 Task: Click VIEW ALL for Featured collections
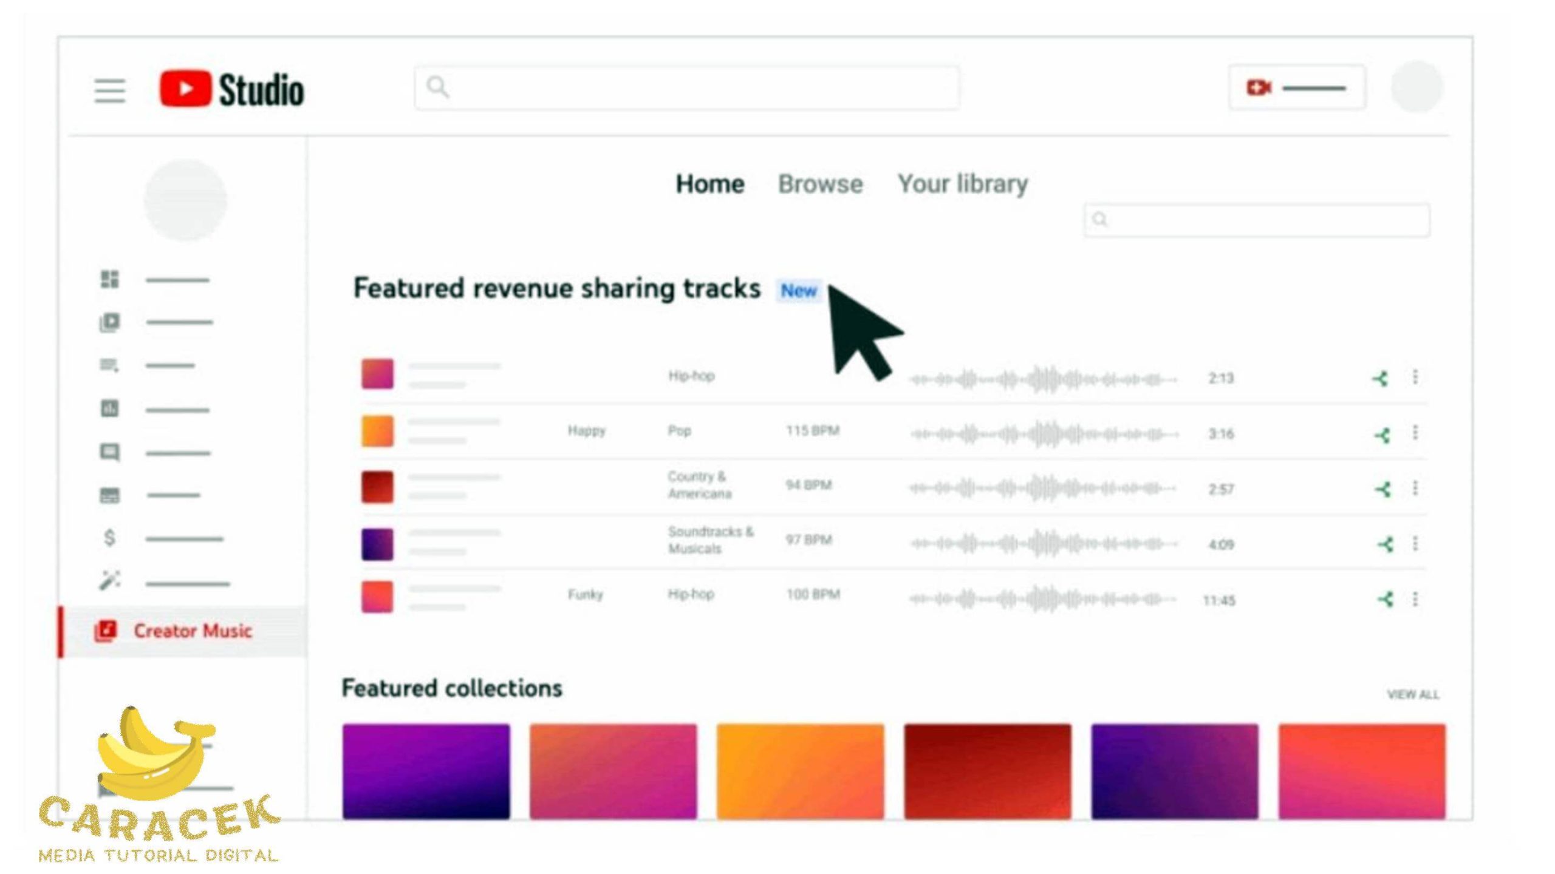1412,694
